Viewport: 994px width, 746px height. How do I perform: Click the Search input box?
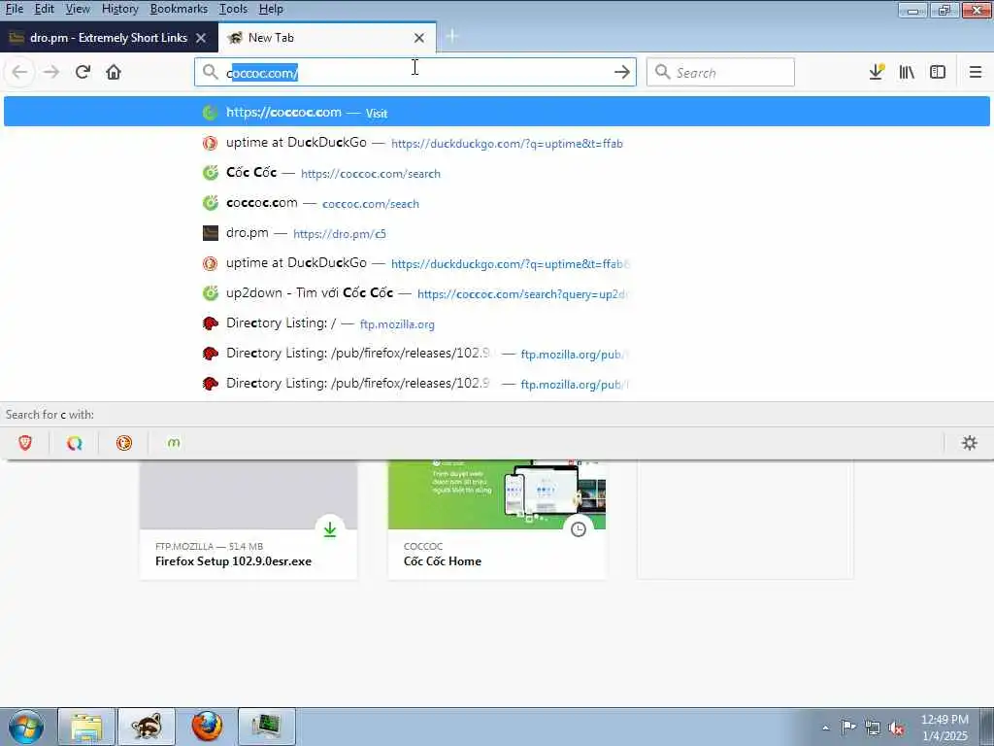(x=720, y=72)
